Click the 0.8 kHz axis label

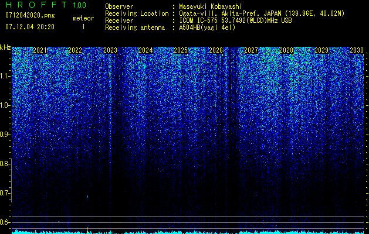click(x=4, y=164)
